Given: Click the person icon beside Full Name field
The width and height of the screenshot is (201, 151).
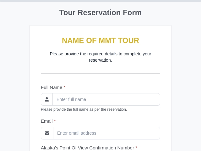Looking at the screenshot, I should [47, 99].
